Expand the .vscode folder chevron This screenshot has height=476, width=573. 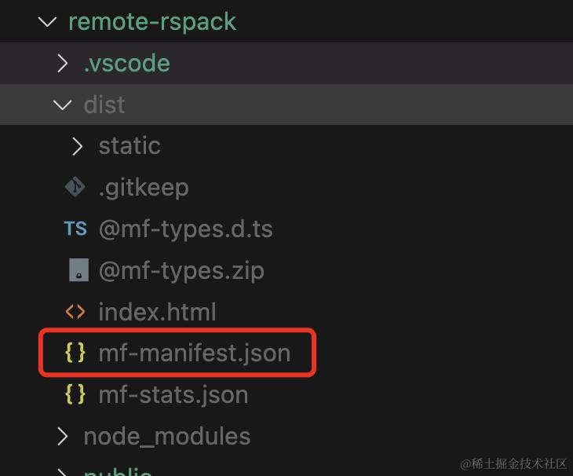point(62,64)
